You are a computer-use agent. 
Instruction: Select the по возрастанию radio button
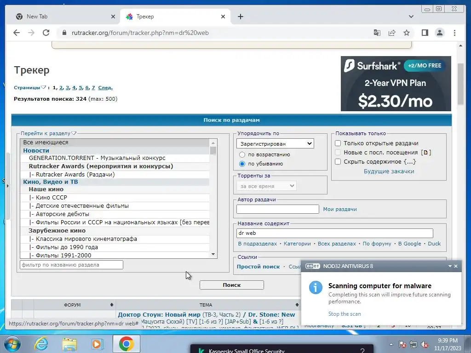pos(242,154)
